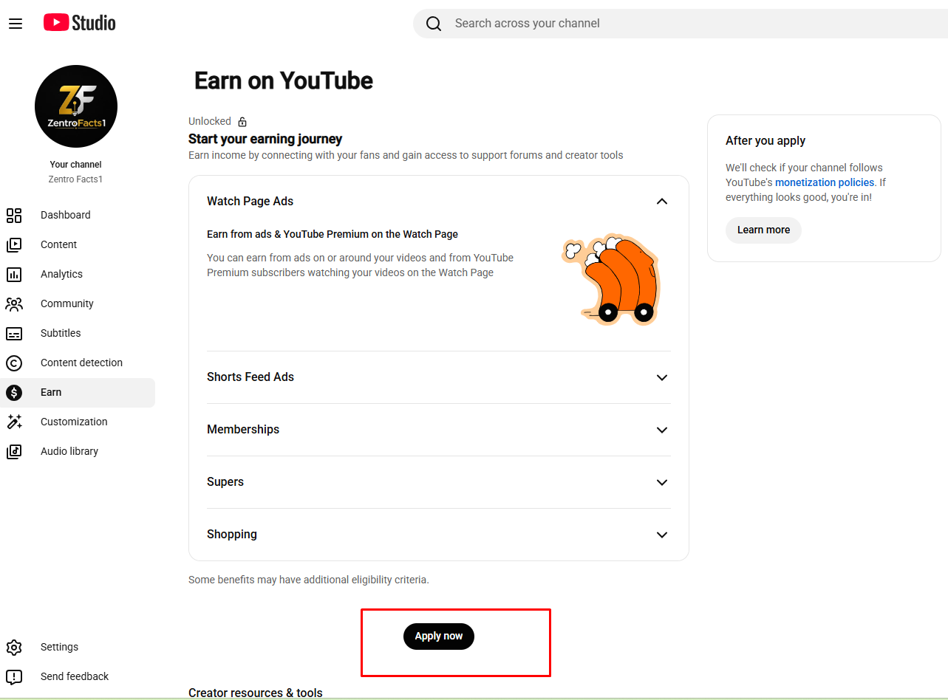Click the Content video library icon
The width and height of the screenshot is (948, 700).
point(14,244)
